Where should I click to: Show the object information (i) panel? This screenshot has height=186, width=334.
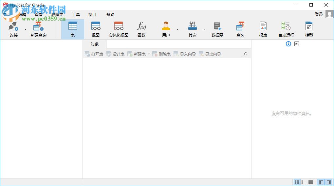(288, 44)
